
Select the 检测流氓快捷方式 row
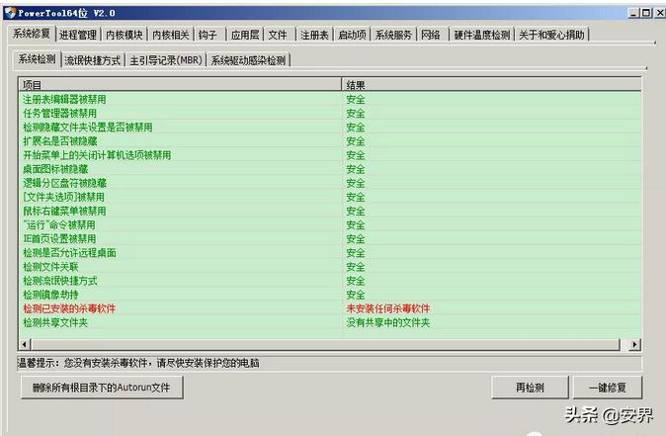point(330,281)
